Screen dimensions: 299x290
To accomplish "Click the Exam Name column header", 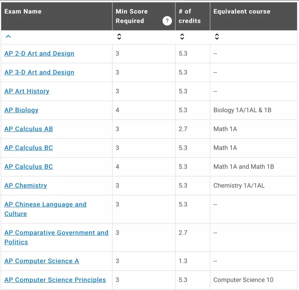I will coord(23,12).
